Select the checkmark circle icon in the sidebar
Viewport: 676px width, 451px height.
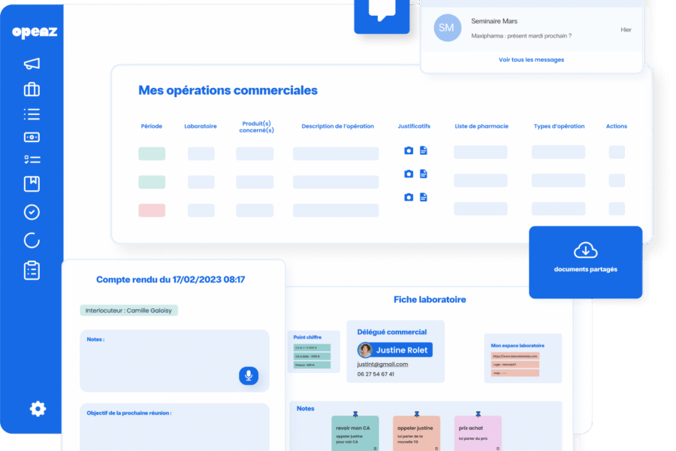31,212
